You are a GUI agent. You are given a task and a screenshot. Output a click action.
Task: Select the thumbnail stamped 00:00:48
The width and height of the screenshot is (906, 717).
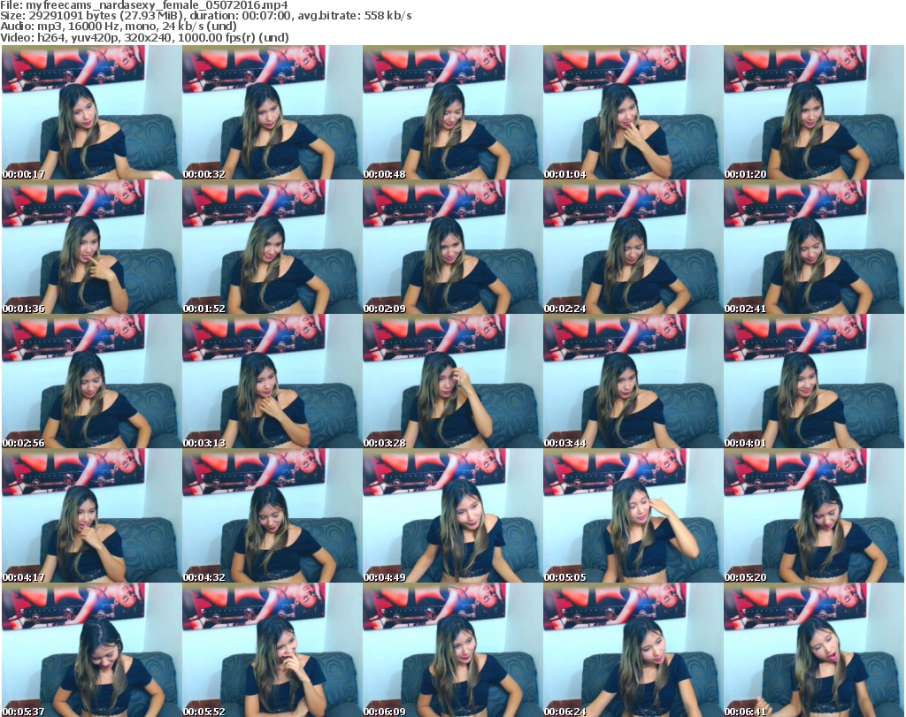(452, 112)
